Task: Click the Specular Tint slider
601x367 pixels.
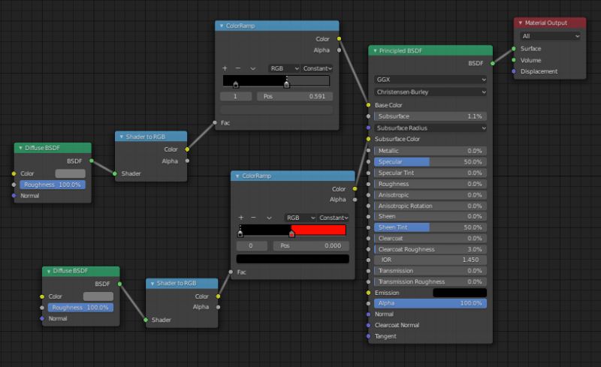Action: point(430,173)
